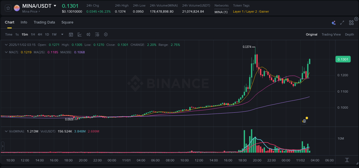Open the go-to-date calendar icon
This screenshot has height=168, width=359.
coord(71,34)
